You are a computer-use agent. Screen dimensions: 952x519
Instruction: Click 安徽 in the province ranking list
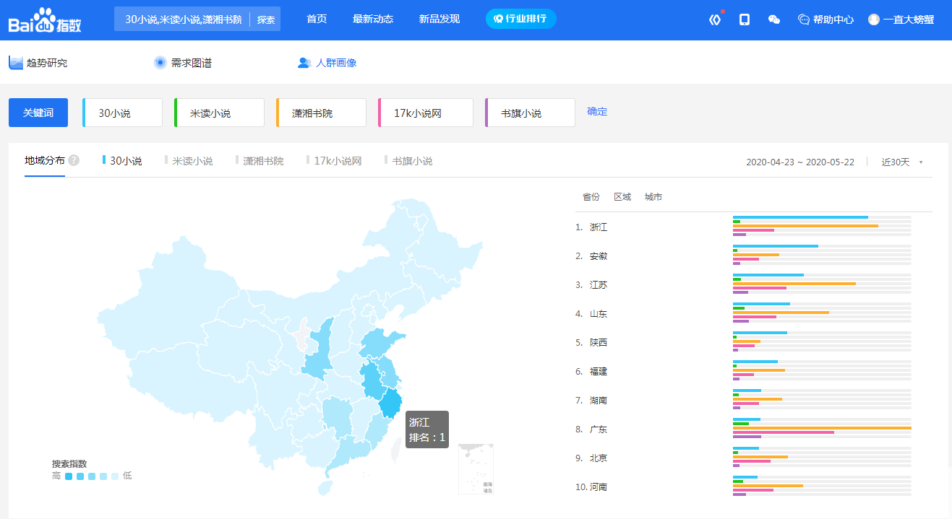(x=599, y=256)
